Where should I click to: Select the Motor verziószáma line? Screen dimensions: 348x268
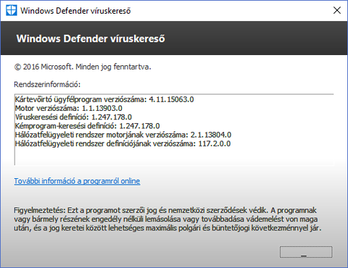click(x=69, y=108)
